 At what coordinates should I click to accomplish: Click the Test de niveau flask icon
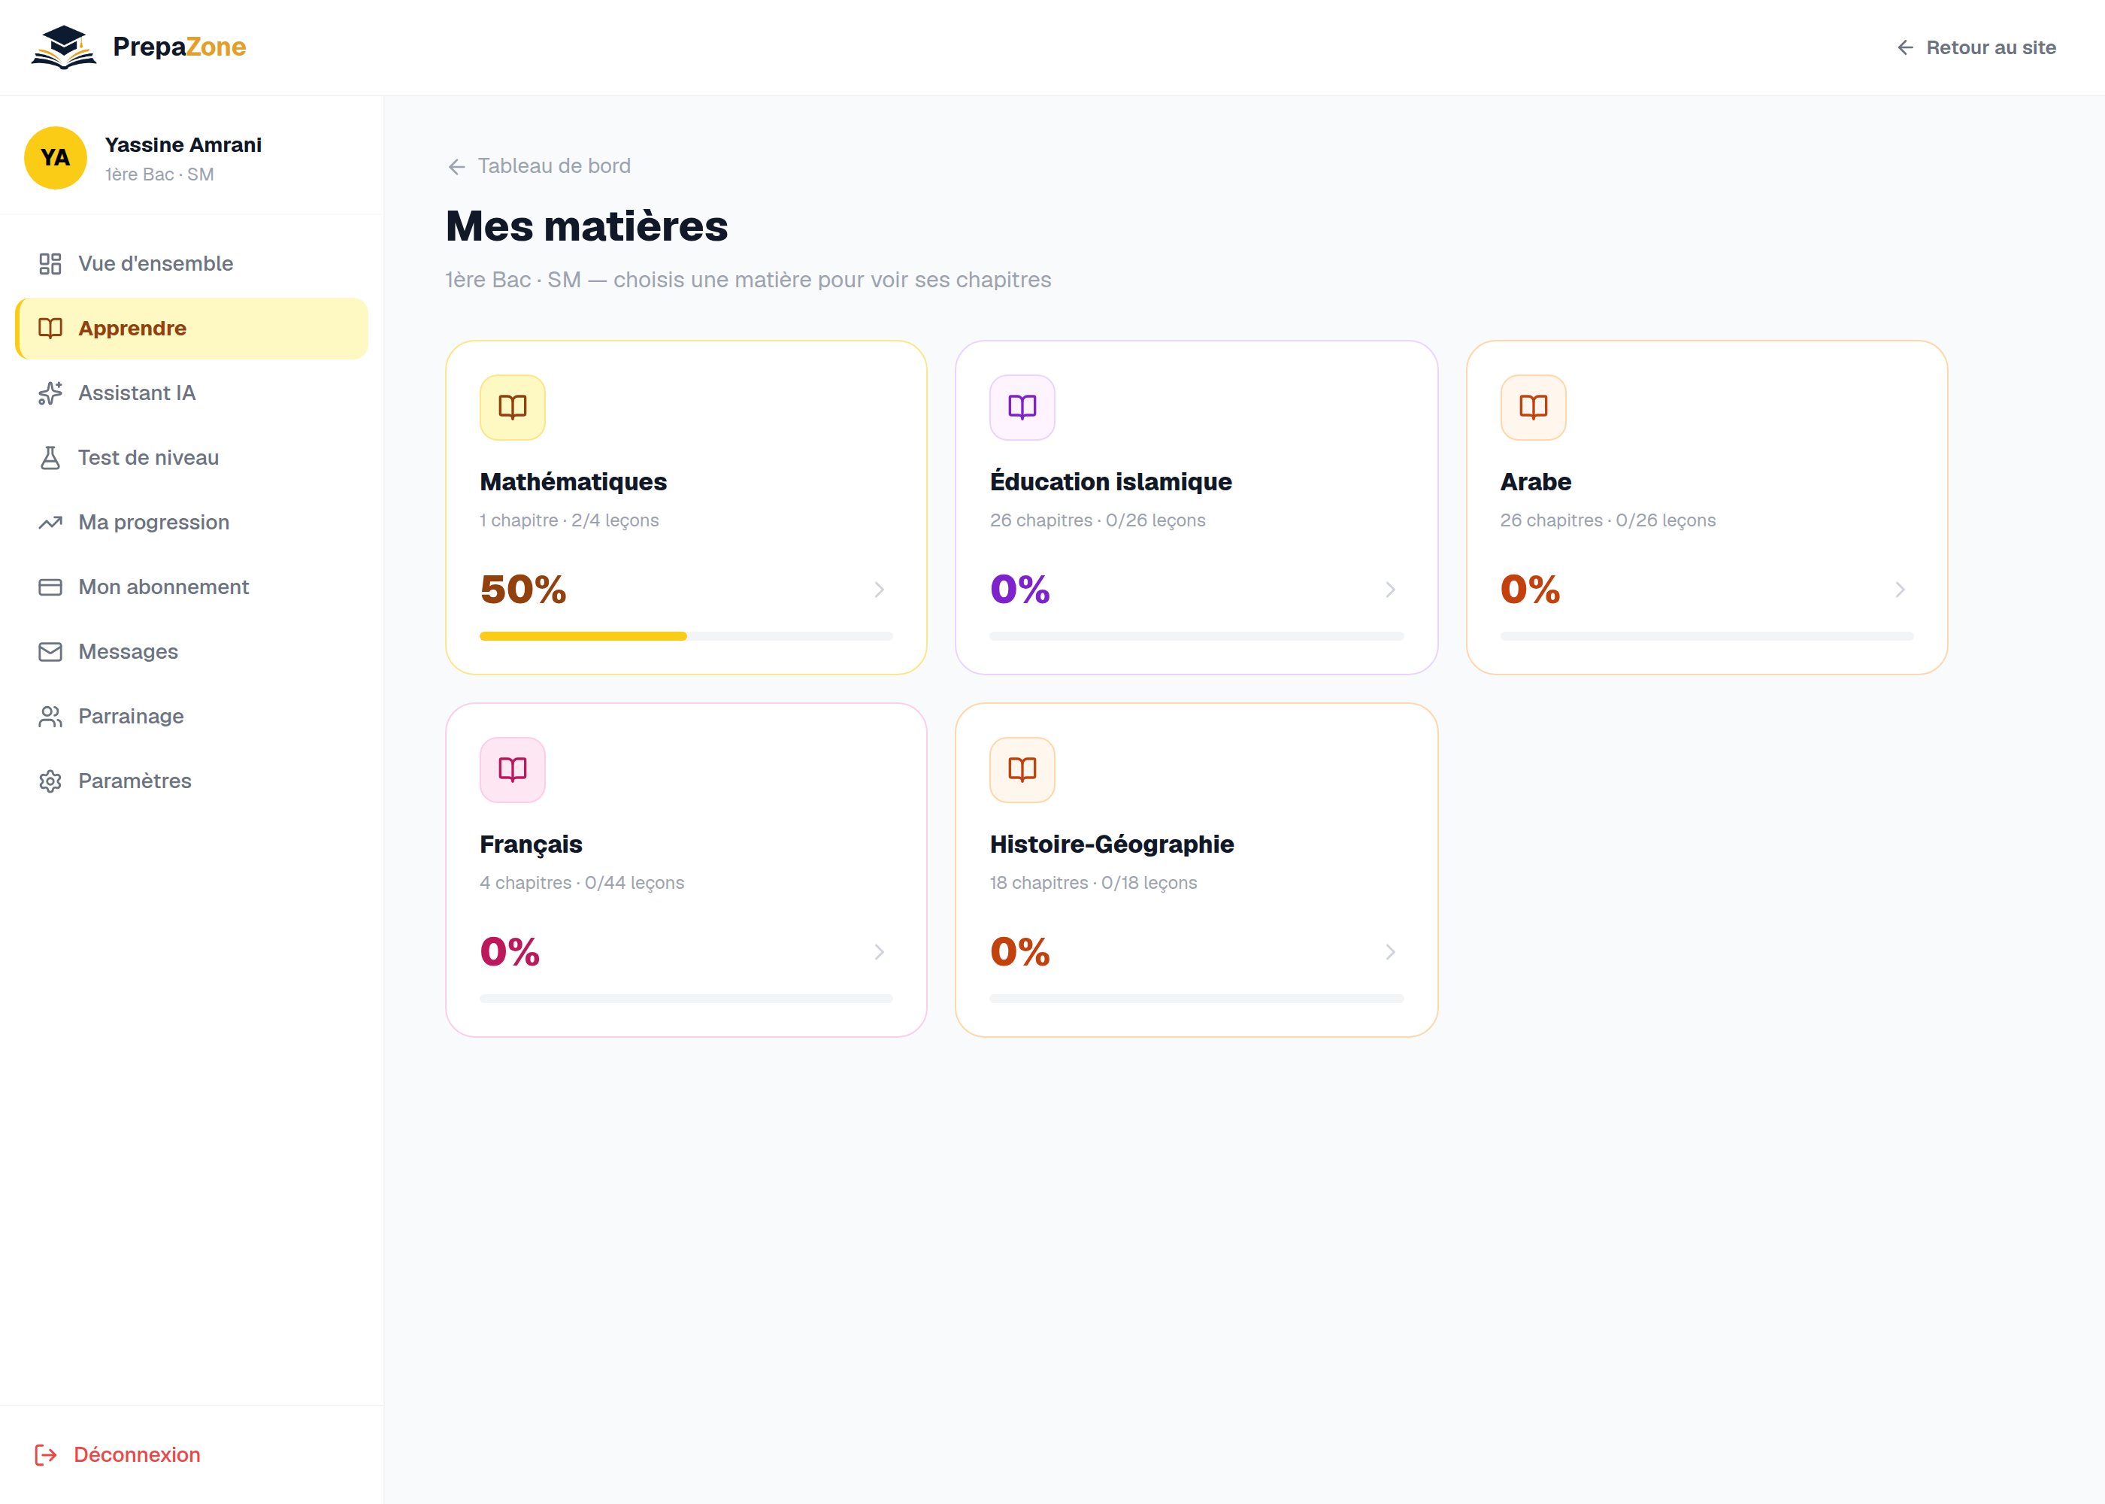50,457
